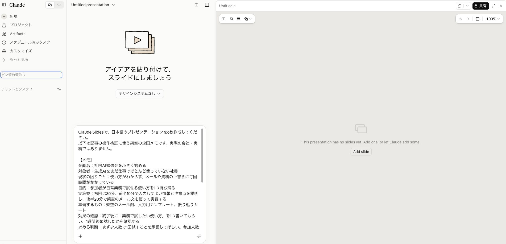Click the Add slide button
Image resolution: width=506 pixels, height=244 pixels.
click(361, 152)
